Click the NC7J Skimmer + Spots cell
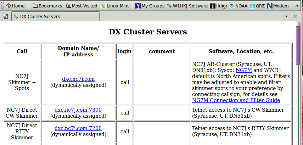Screen dimensions: 303x145 click(22, 82)
